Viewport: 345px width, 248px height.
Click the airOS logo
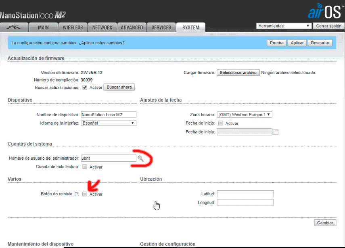click(326, 11)
